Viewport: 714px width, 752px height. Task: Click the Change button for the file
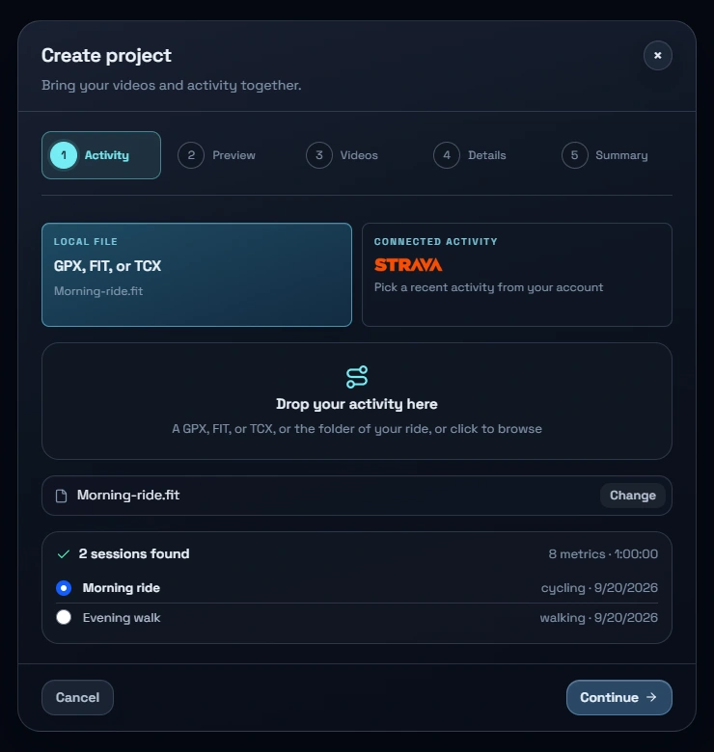pos(632,496)
